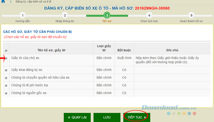Click the Hoàn thành hồ sơ step label

[191, 21]
